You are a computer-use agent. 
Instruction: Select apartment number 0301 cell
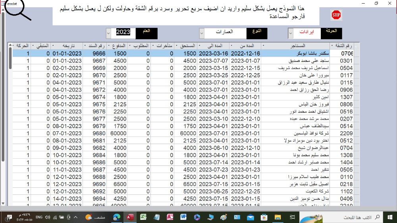(342, 61)
